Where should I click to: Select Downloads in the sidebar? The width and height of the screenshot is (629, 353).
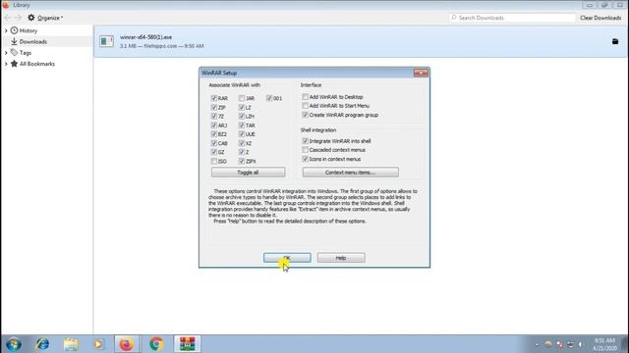(x=32, y=41)
